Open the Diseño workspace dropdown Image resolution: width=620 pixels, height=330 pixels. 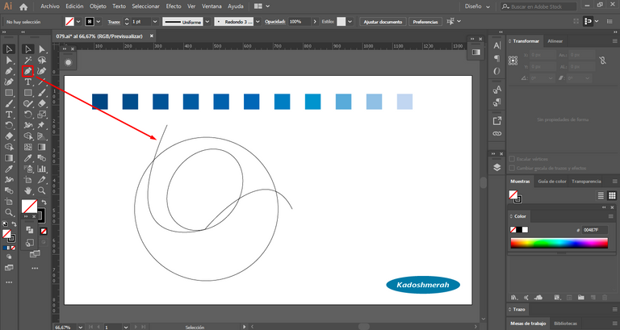click(477, 6)
